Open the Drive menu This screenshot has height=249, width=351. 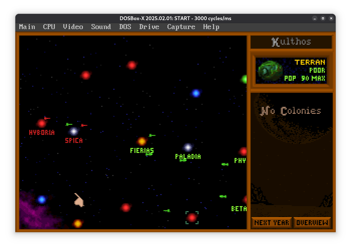point(149,27)
